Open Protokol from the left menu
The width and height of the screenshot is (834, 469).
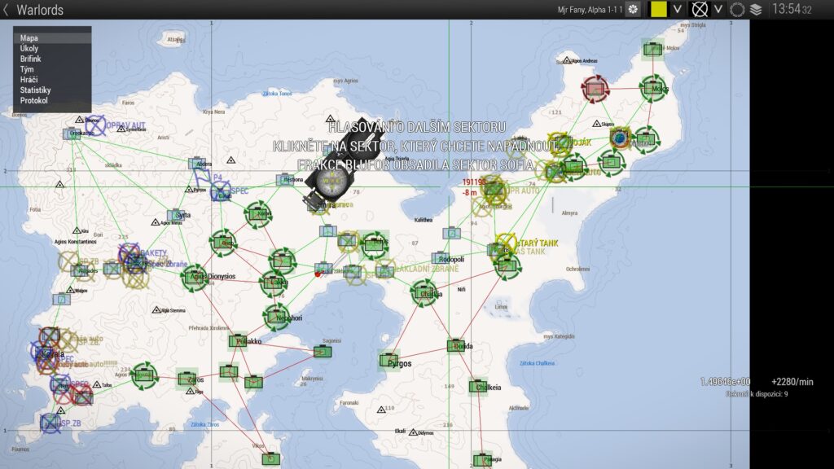pos(52,100)
